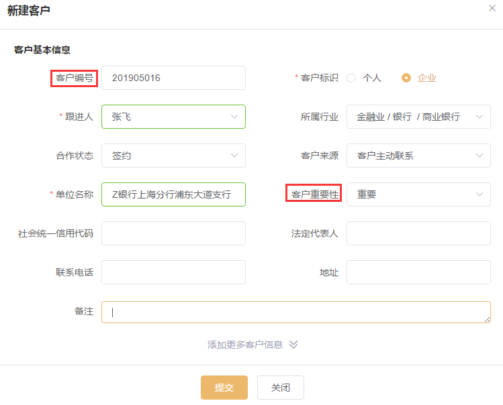Click the 地址 input field
This screenshot has height=405, width=503.
pyautogui.click(x=418, y=272)
